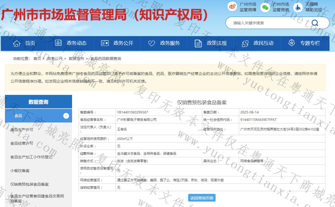Image resolution: width=335 pixels, height=207 pixels.
Task: Click the heart icon beside 政务服务
Action: 151,43
